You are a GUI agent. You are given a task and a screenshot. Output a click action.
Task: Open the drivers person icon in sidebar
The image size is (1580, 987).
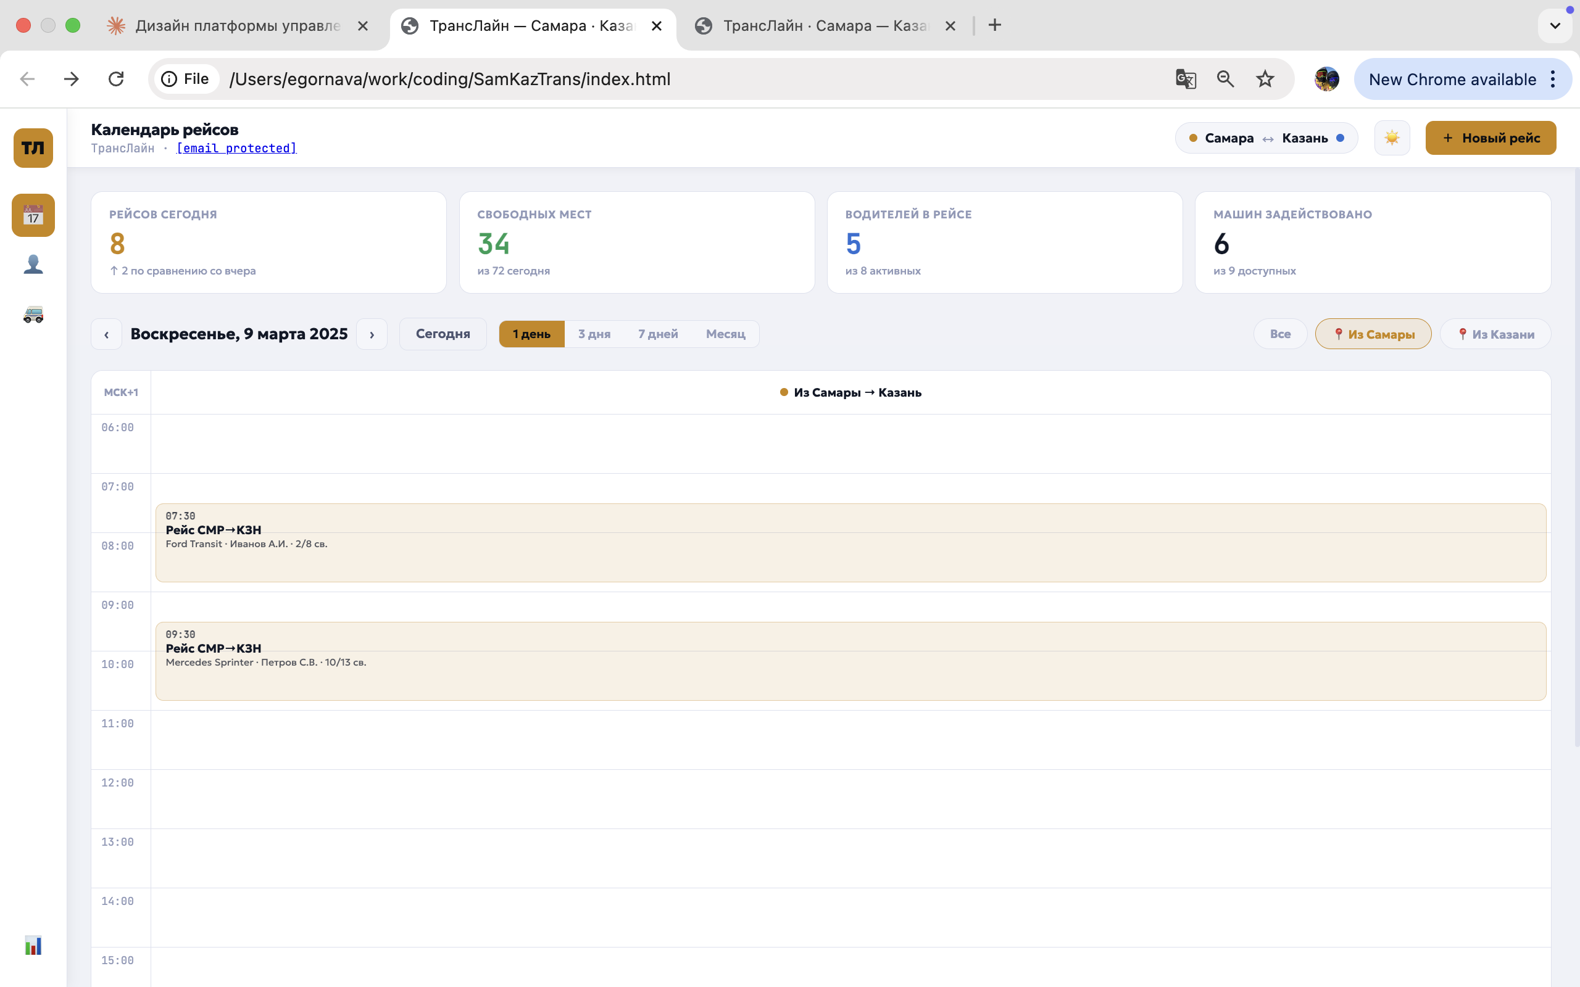33,265
